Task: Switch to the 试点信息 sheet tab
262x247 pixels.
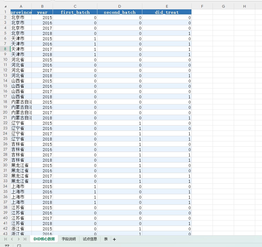Action: click(x=90, y=239)
